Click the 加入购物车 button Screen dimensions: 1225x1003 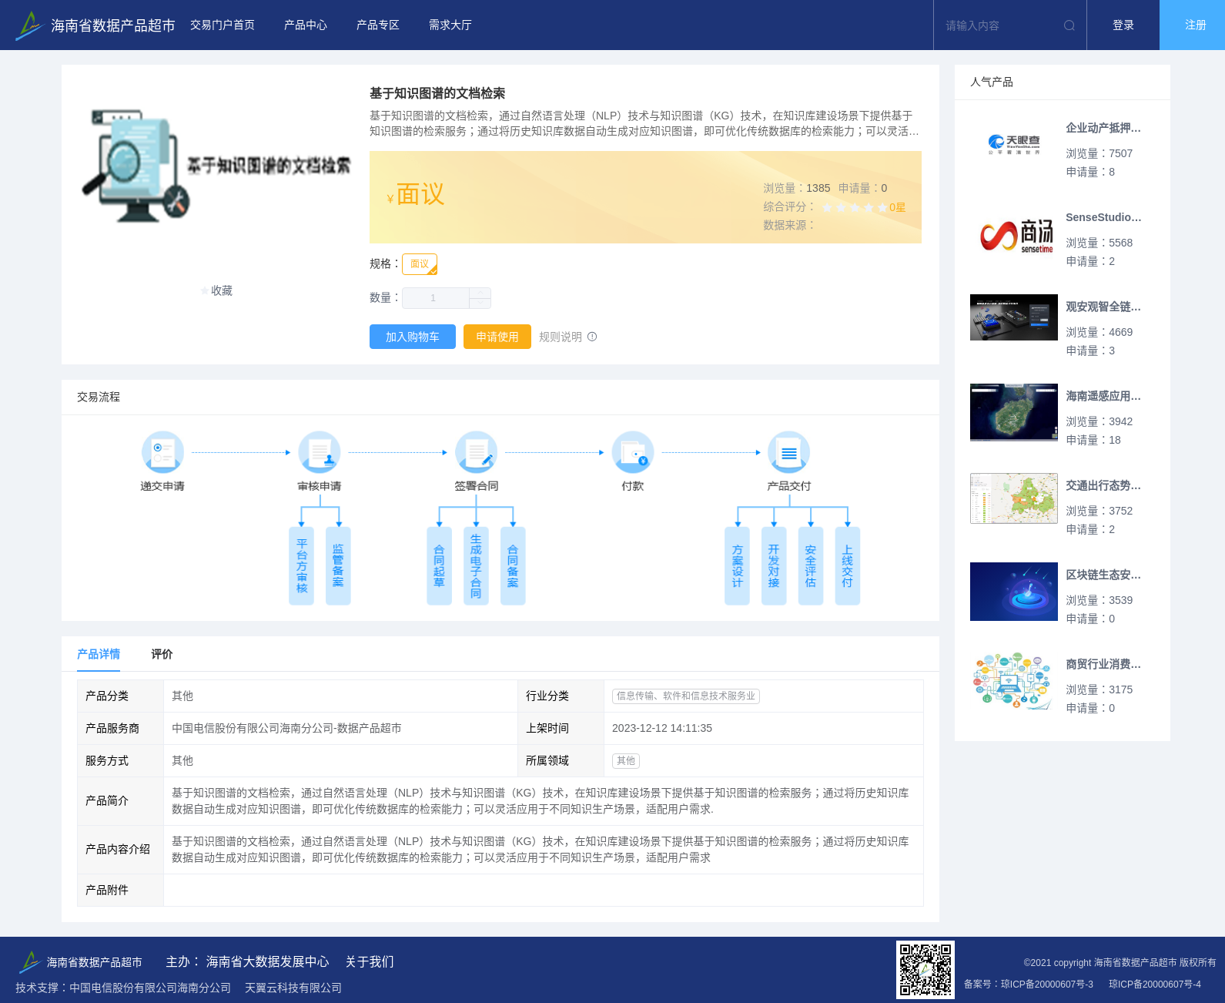tap(413, 337)
